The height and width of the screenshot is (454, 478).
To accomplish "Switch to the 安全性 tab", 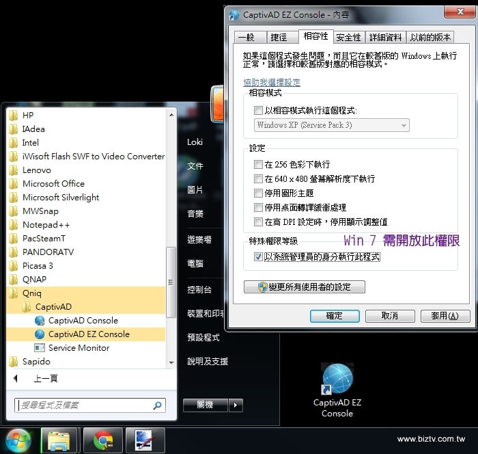I will 348,37.
